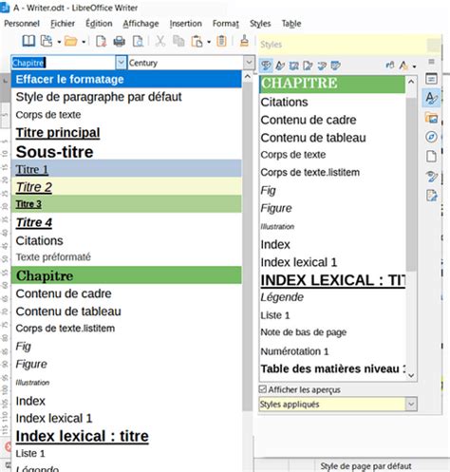Choose Titre principal in style dropdown
Image resolution: width=450 pixels, height=472 pixels.
[126, 133]
